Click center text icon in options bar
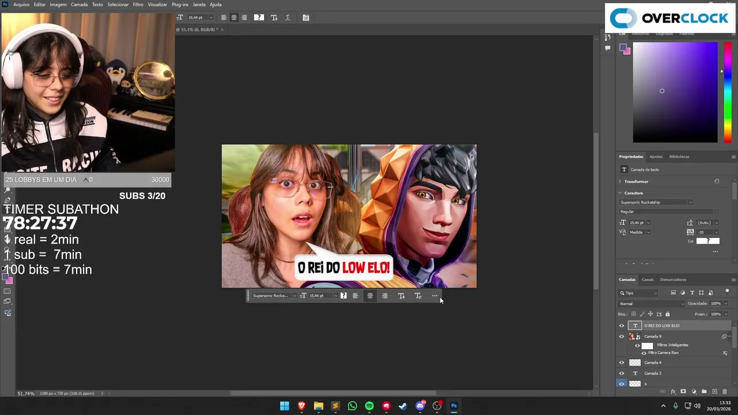 234,17
